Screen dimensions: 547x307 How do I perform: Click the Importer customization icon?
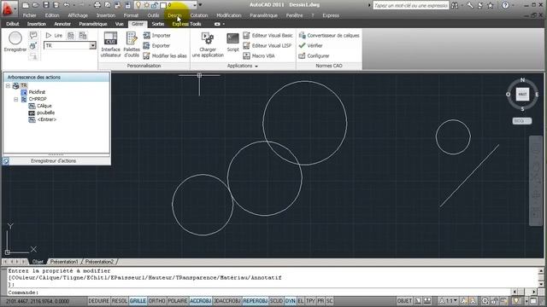pos(146,35)
